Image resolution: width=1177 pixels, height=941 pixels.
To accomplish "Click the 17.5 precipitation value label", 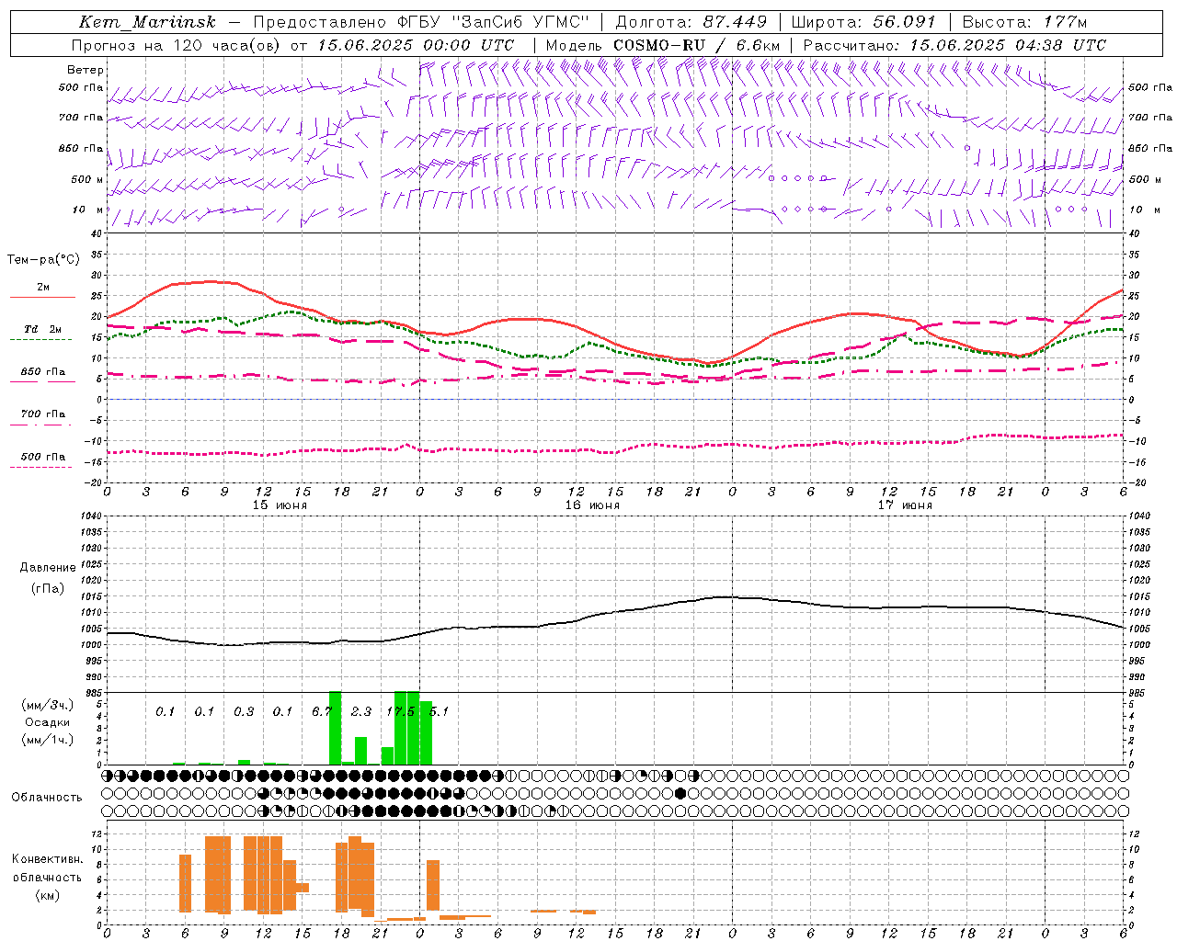I will point(400,711).
